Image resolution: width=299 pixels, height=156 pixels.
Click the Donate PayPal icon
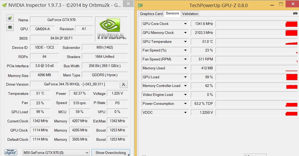coord(11,152)
